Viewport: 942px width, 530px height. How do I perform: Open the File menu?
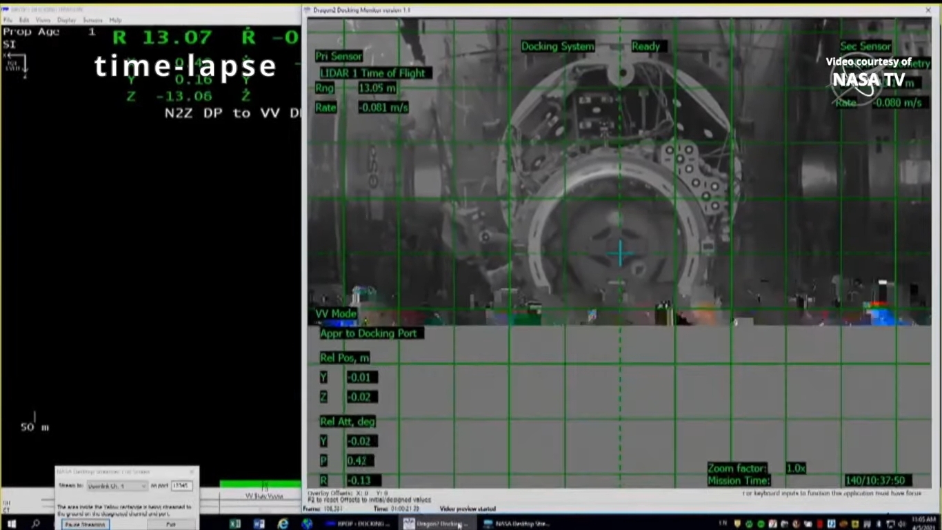click(x=8, y=20)
